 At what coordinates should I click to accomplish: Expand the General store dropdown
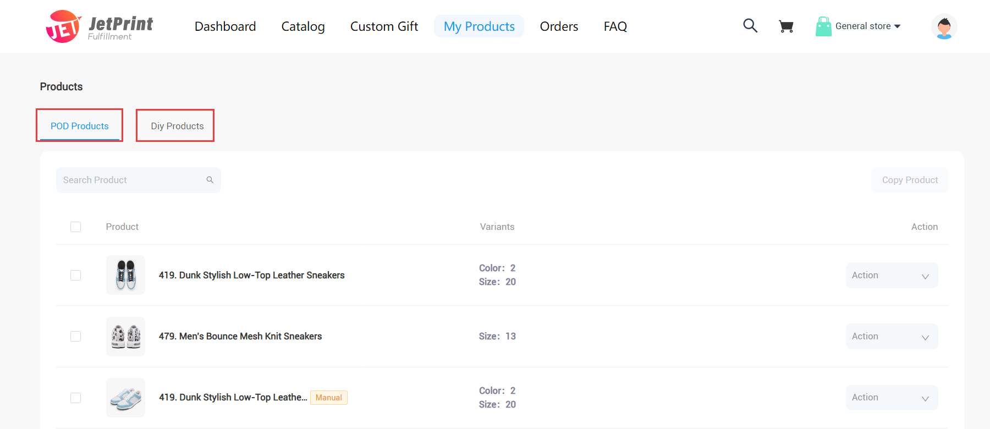(868, 26)
